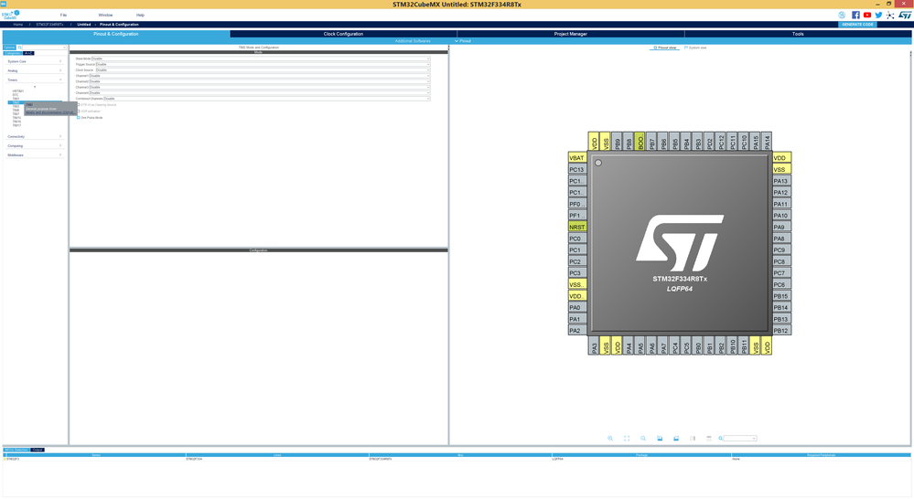Open the STM32CubeMX home logo
The width and height of the screenshot is (914, 499).
tap(10, 15)
